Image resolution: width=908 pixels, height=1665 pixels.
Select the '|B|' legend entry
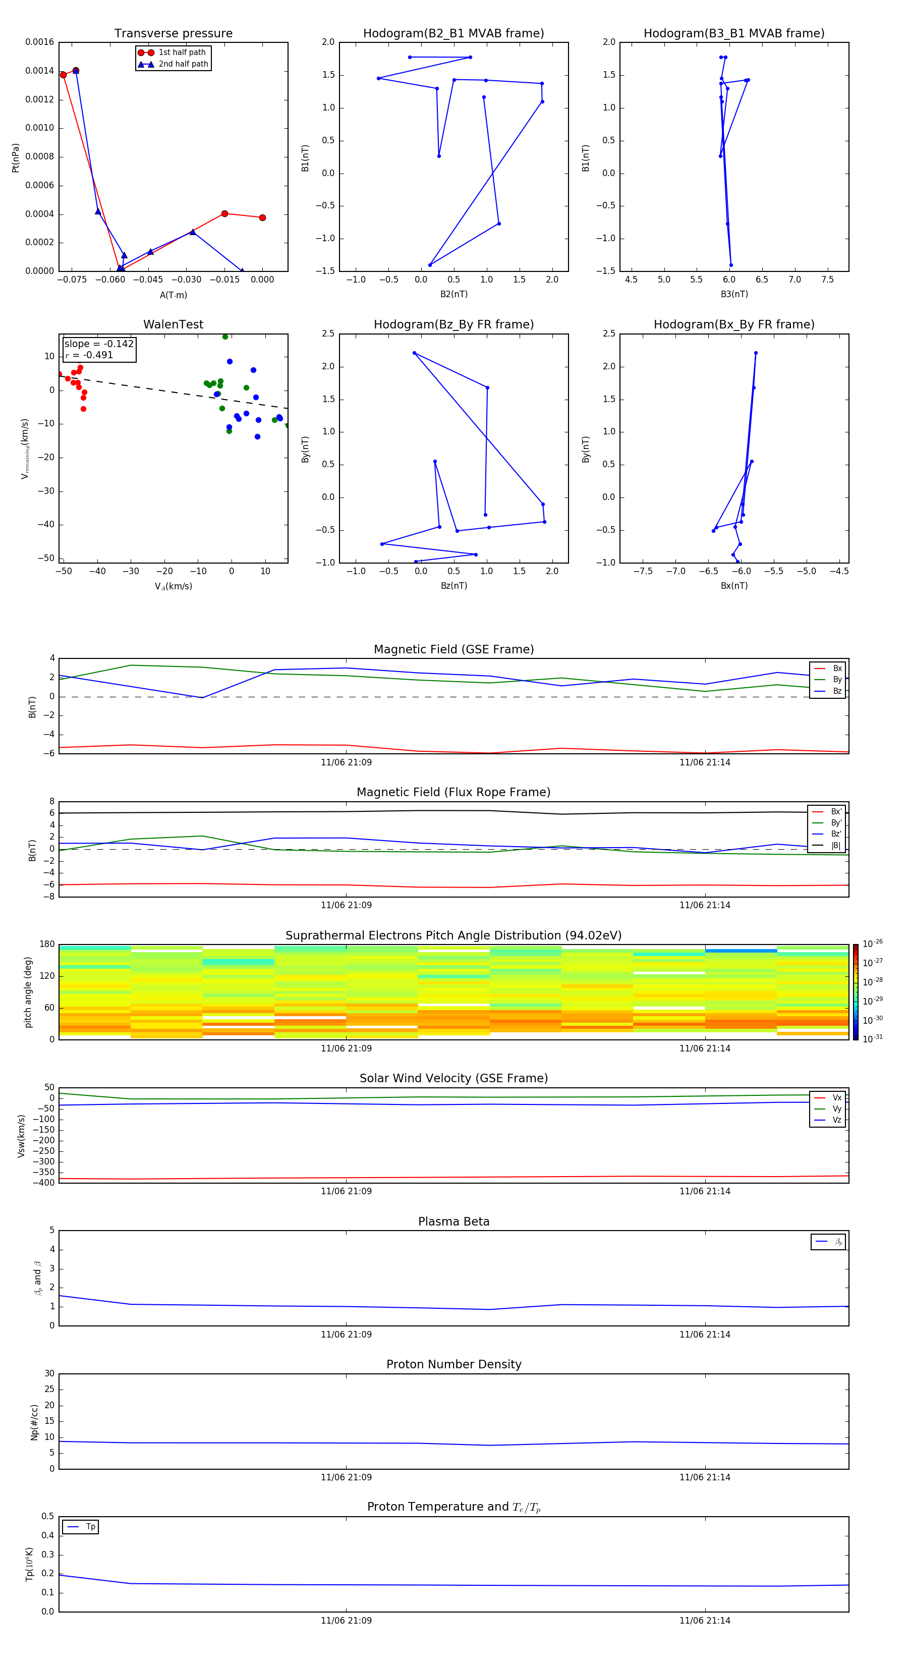pyautogui.click(x=827, y=846)
